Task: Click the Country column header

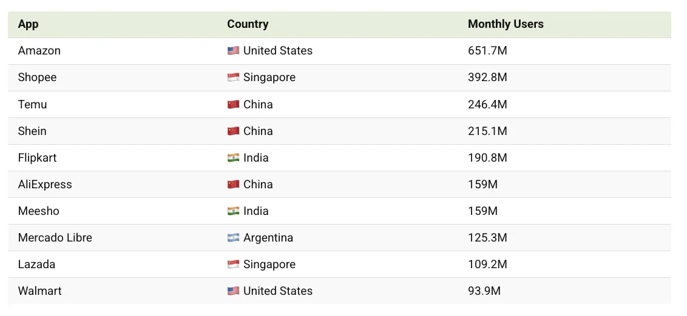Action: 248,24
